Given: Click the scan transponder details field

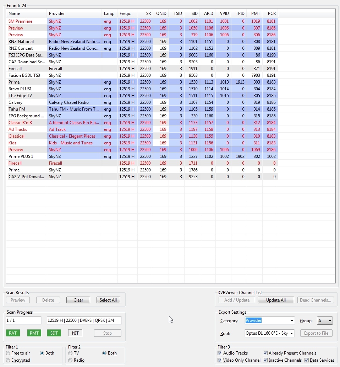Looking at the screenshot, I should pos(84,321).
